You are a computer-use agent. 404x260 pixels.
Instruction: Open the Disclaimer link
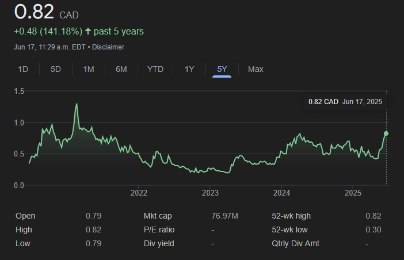(x=108, y=47)
